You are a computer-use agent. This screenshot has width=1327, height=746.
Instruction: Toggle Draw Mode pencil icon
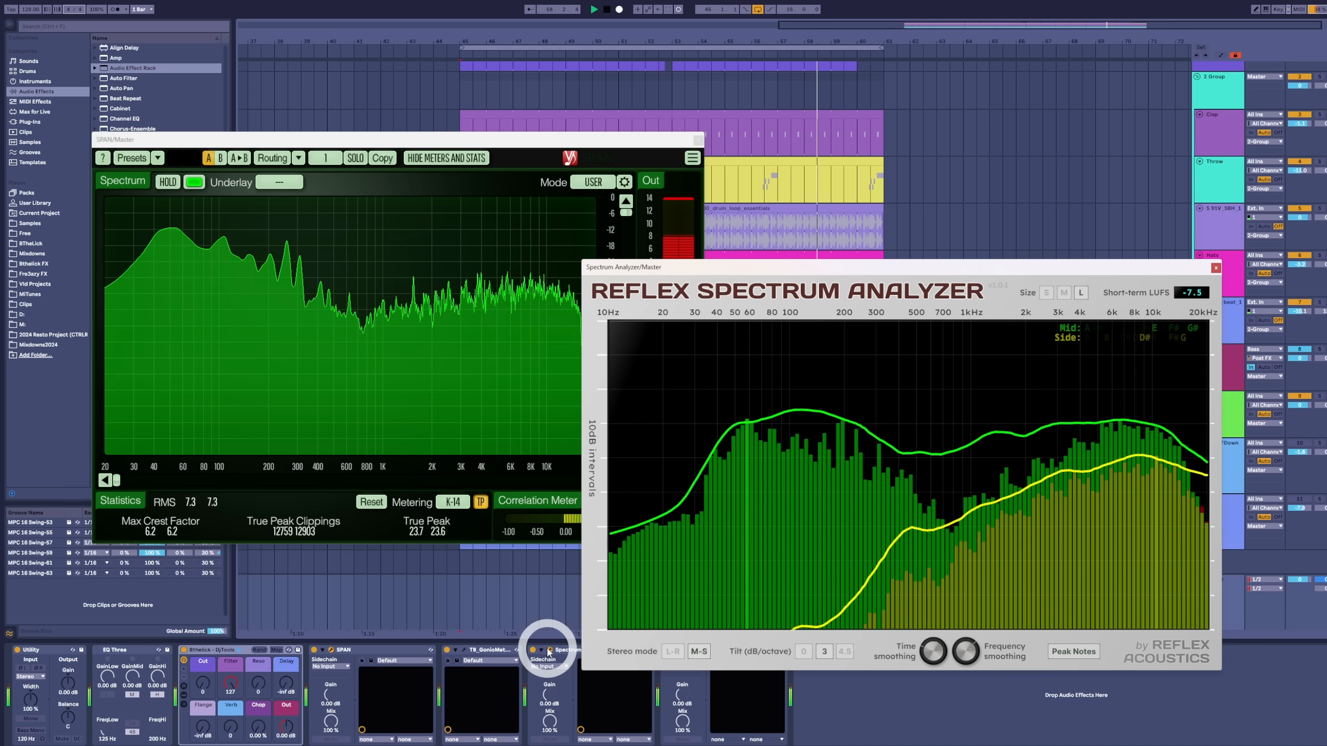point(1255,9)
